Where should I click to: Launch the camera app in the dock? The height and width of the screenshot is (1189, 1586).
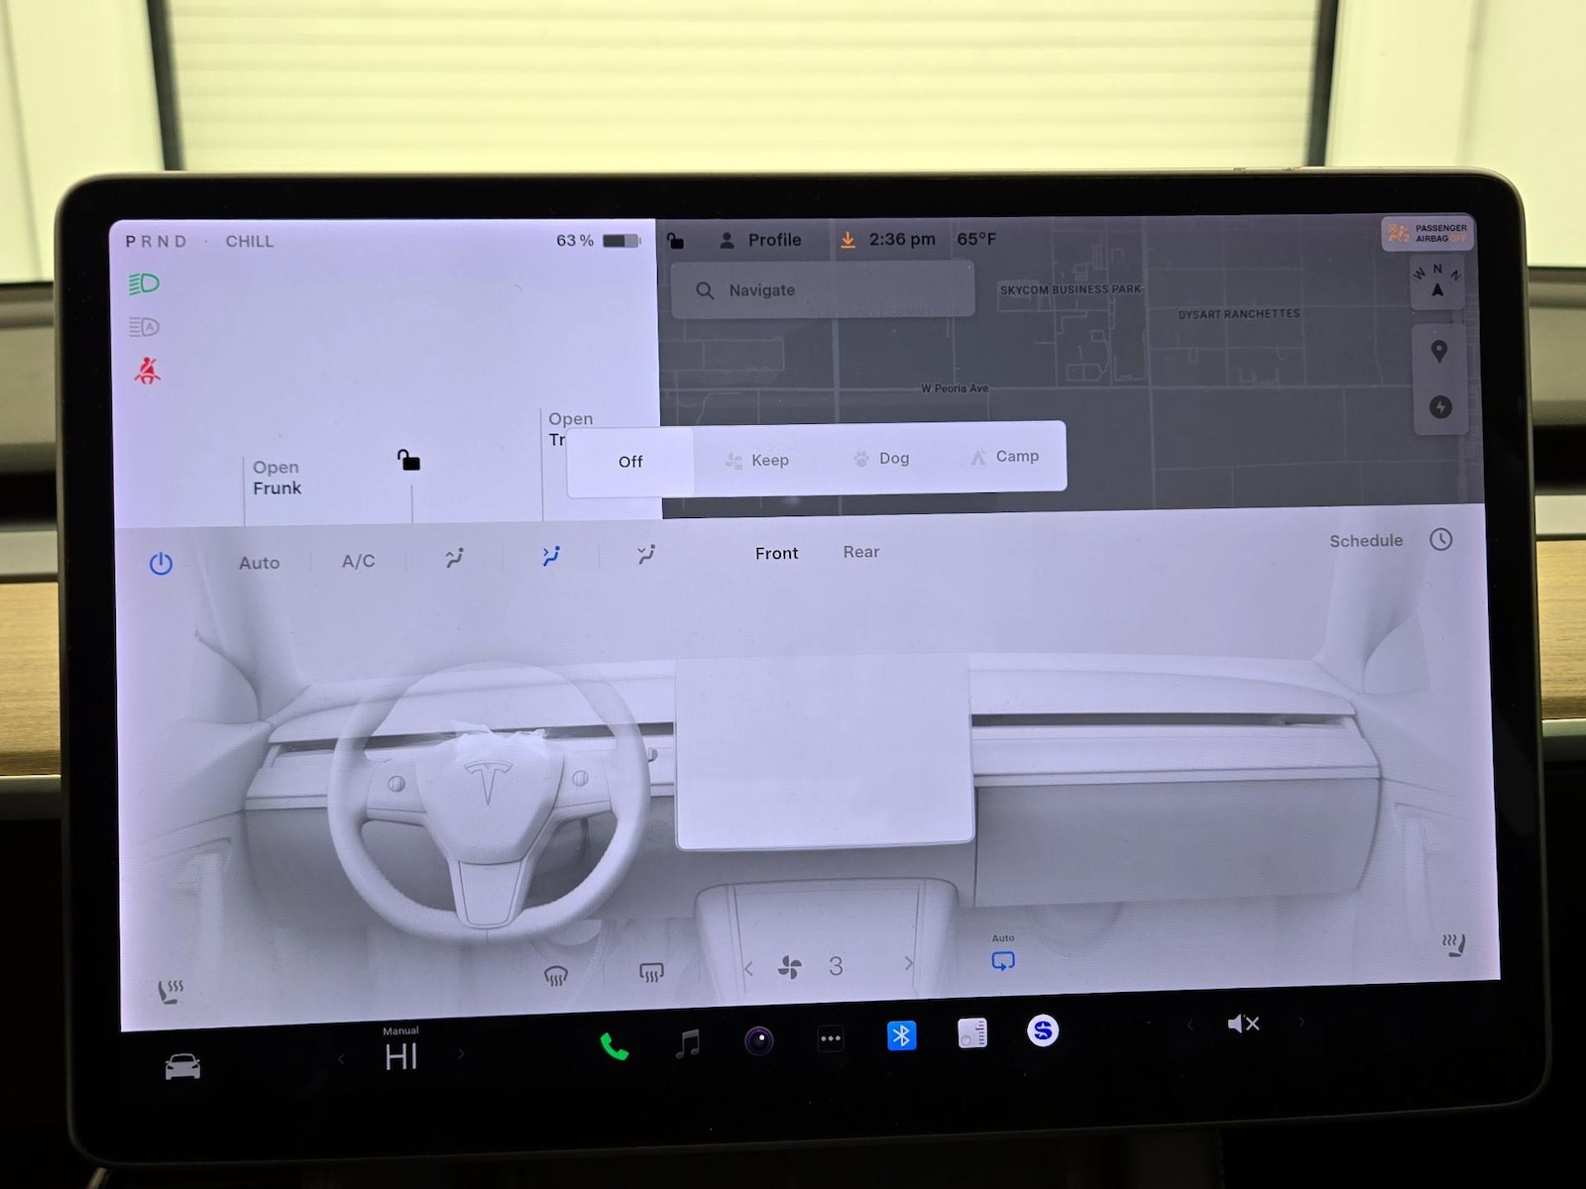[x=759, y=1040]
